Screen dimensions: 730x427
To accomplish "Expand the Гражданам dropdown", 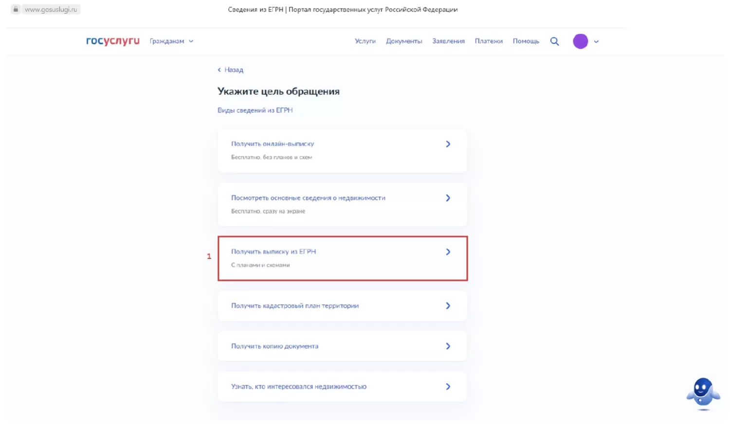I will pos(171,41).
